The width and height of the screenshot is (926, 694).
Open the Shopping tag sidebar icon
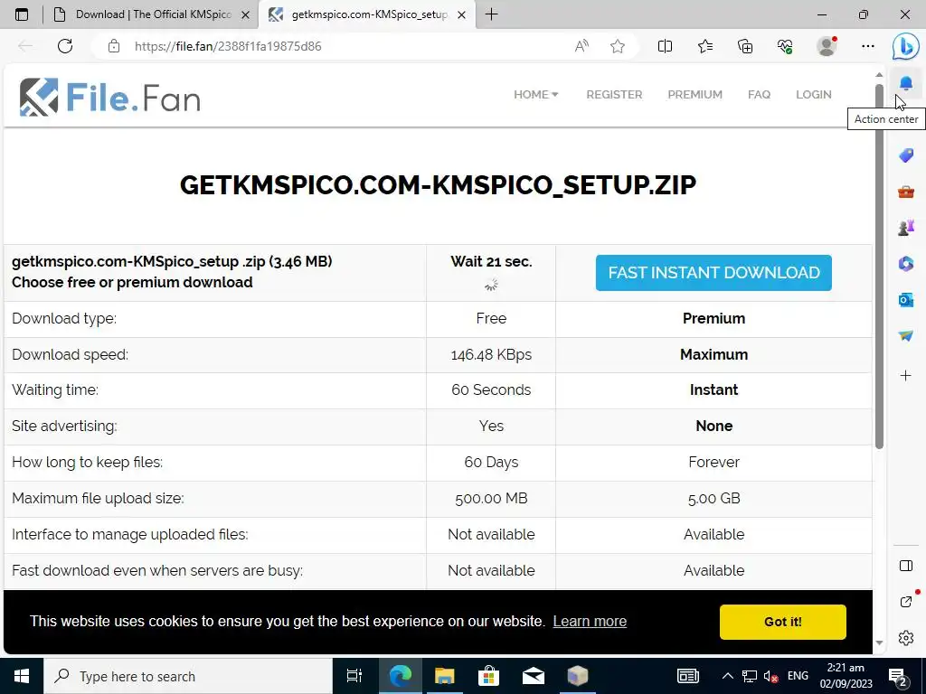pyautogui.click(x=906, y=155)
